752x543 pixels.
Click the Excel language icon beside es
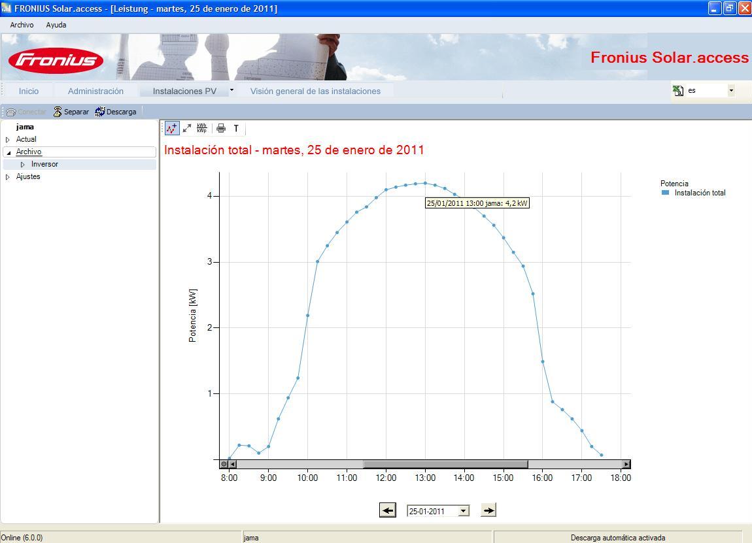click(x=678, y=90)
